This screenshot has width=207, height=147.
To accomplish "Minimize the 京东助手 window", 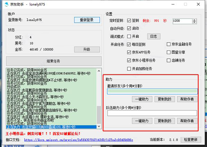I will pyautogui.click(x=173, y=4).
